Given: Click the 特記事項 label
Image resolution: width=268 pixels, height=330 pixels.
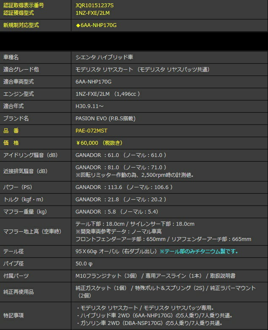Looking at the screenshot, I should (x=14, y=316).
